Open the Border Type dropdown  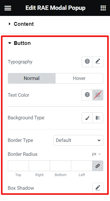click(x=78, y=140)
